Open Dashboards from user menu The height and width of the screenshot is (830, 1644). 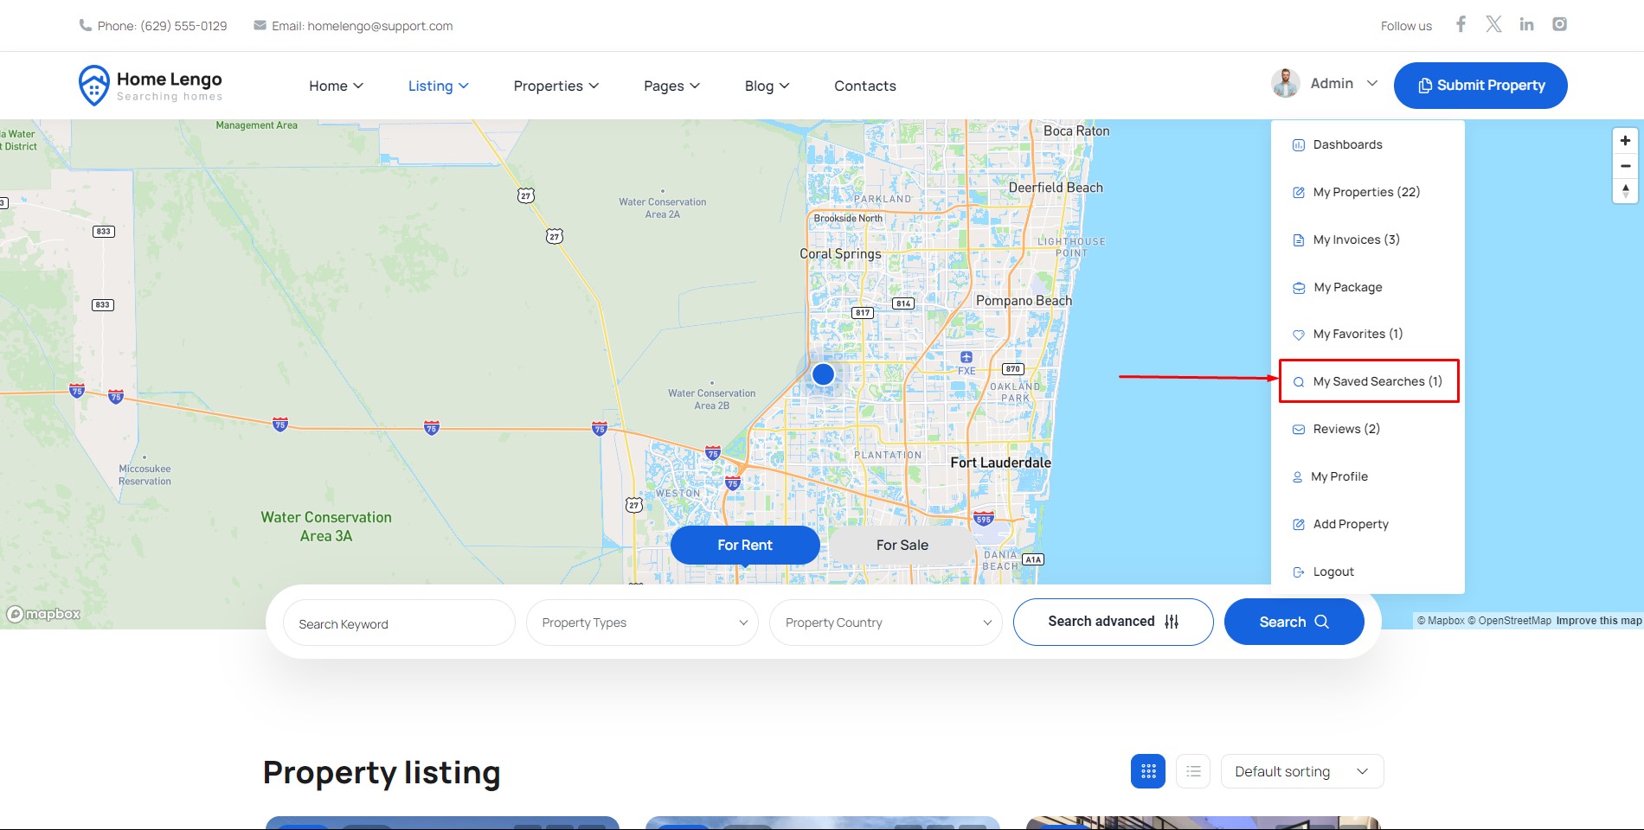pos(1347,144)
